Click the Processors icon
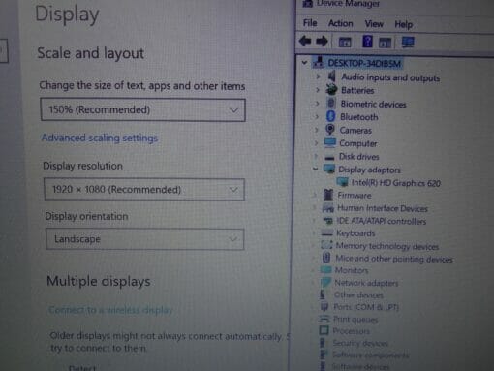 point(324,330)
